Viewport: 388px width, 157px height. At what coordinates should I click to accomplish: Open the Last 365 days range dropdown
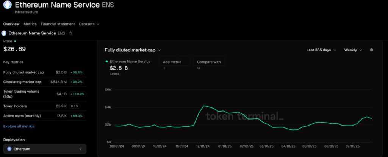[321, 50]
